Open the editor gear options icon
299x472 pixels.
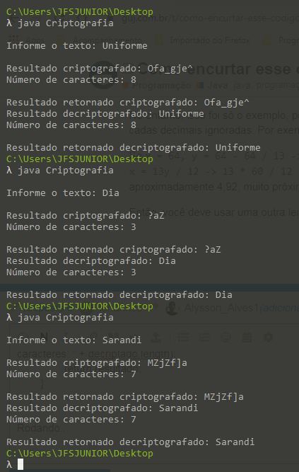tap(268, 337)
